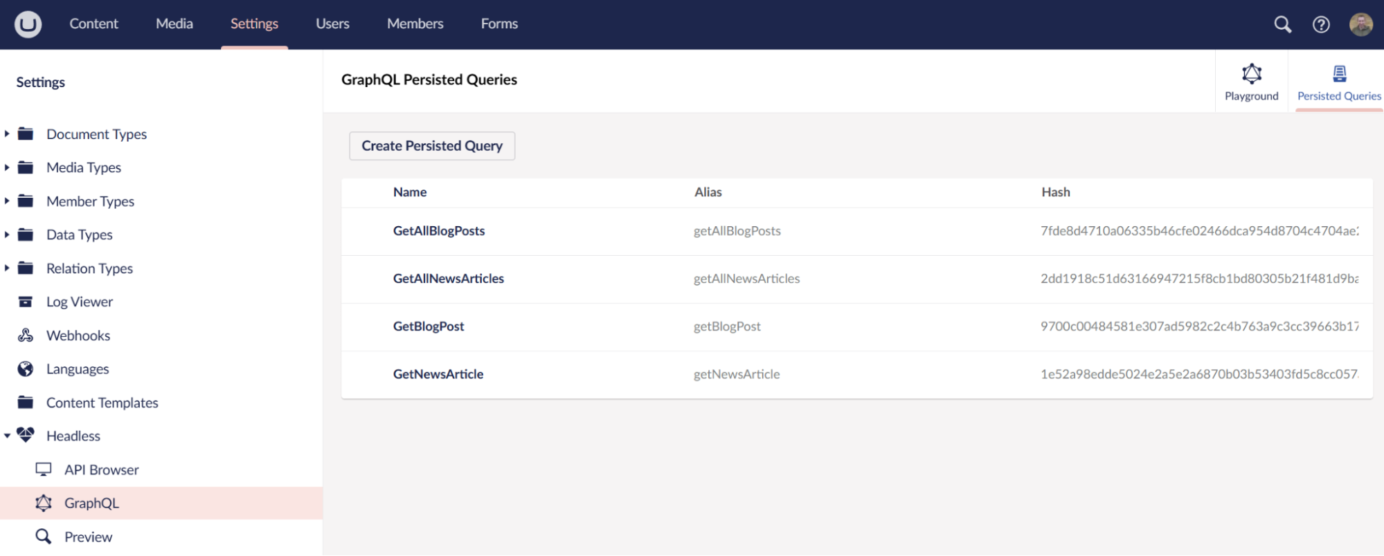Open the GetBlogPost query
Image resolution: width=1384 pixels, height=556 pixels.
click(429, 326)
